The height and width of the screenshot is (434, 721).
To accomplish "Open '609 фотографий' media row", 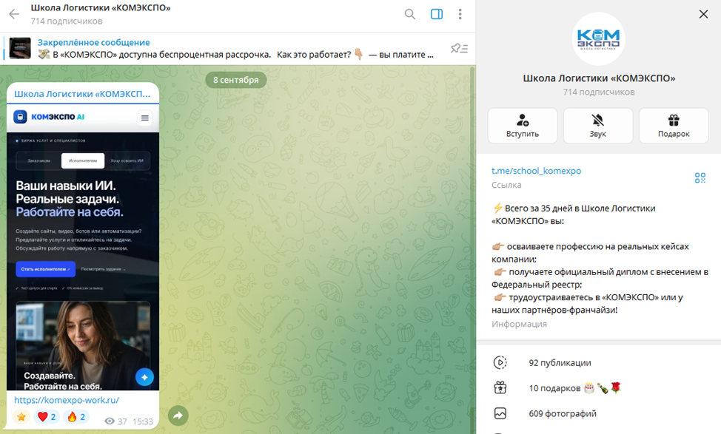I will (x=598, y=413).
